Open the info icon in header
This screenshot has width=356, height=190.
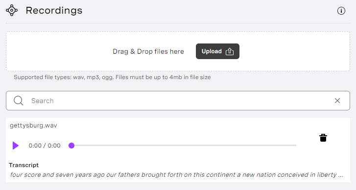pyautogui.click(x=341, y=11)
